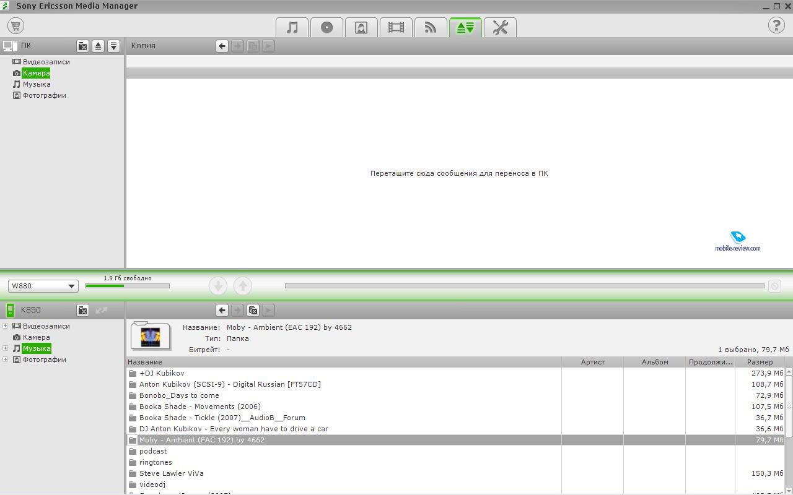Sort by Продолжи... column header
793x495 pixels.
pos(711,362)
